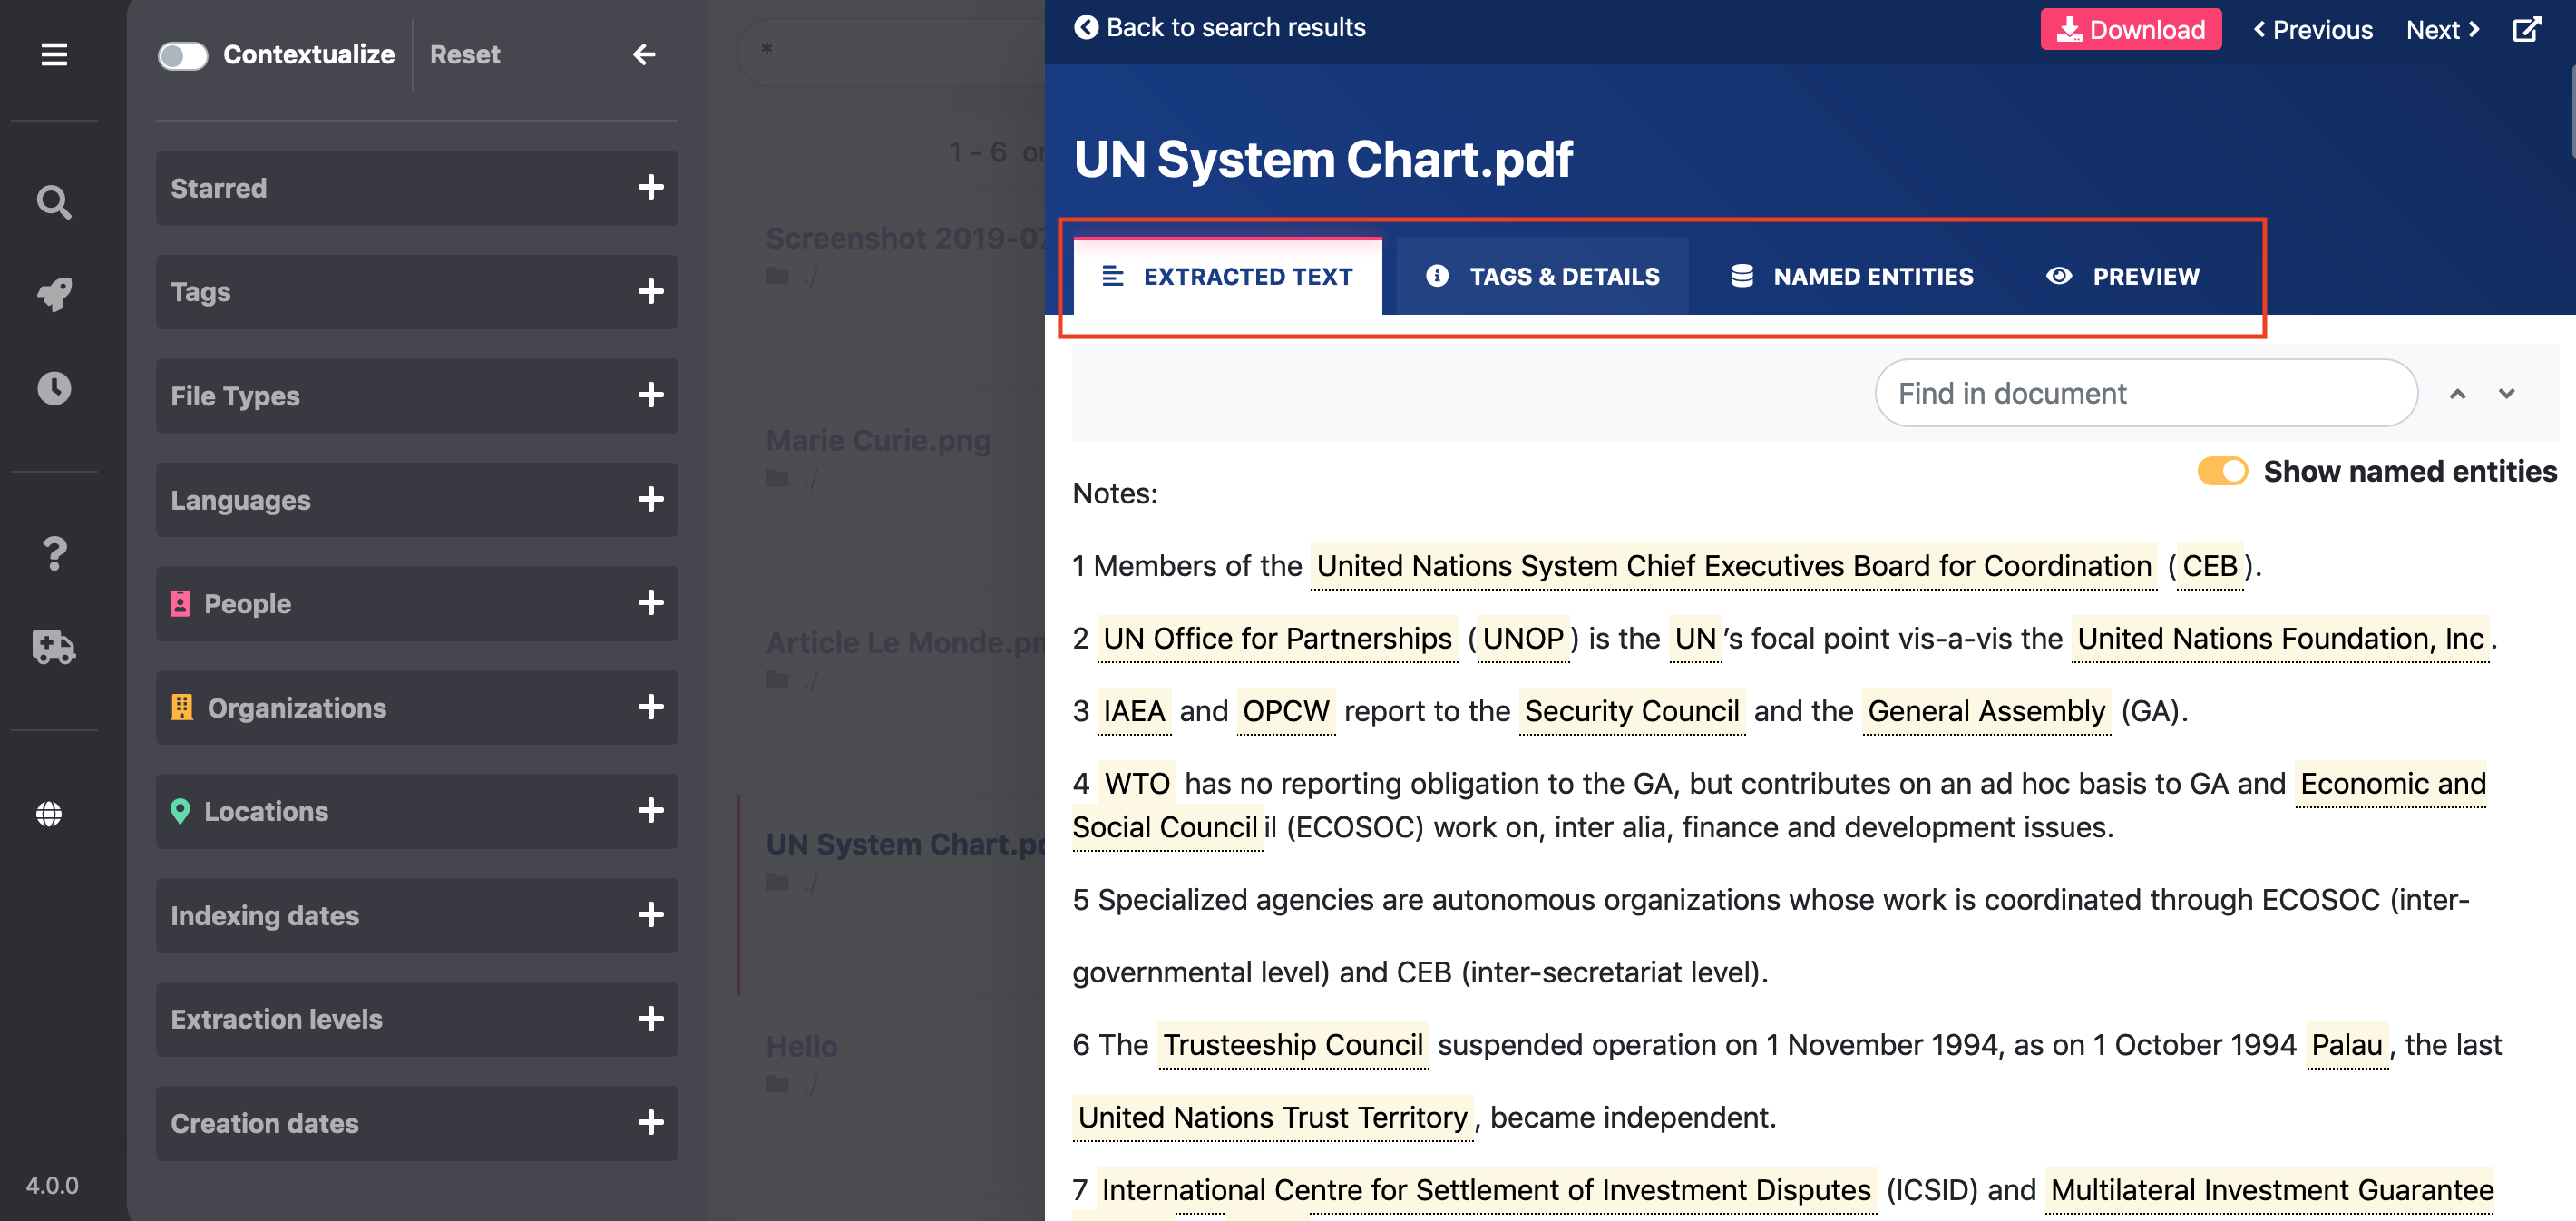This screenshot has height=1221, width=2576.
Task: Open the globe language icon in sidebar
Action: point(49,813)
